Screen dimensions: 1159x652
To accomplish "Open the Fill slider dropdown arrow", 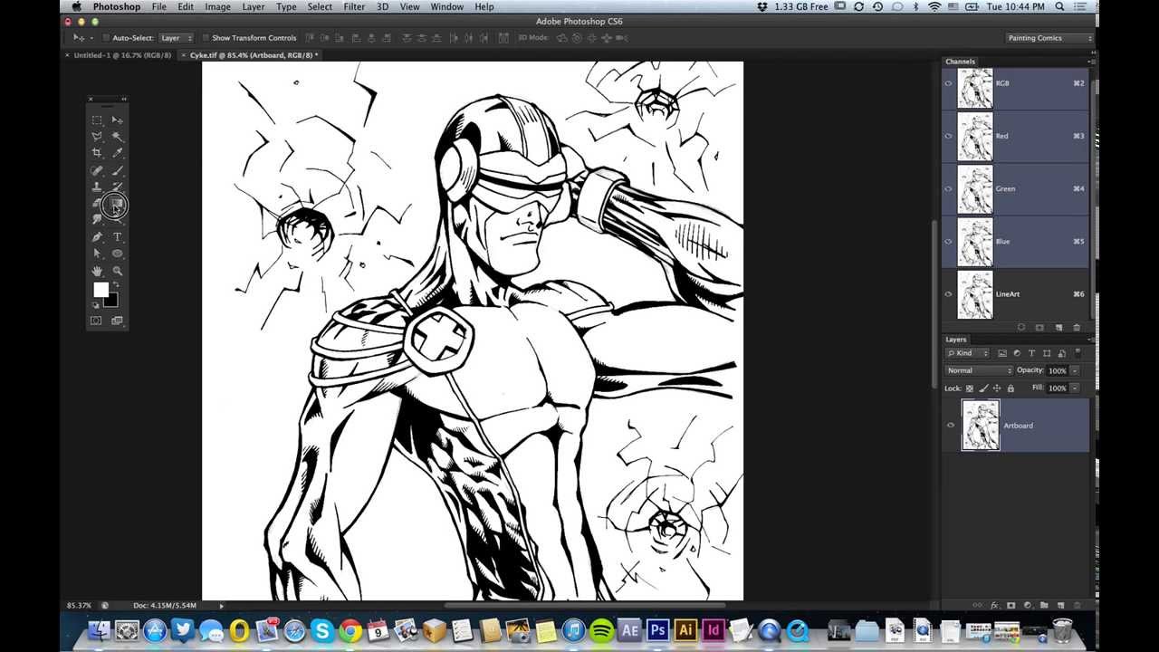I will coord(1075,388).
